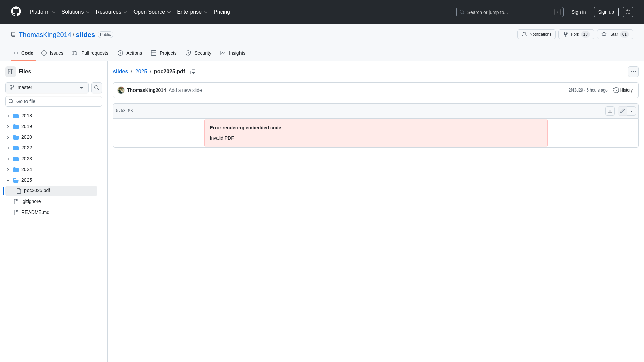
Task: Copy the poc2025.pdf file path
Action: click(x=193, y=71)
